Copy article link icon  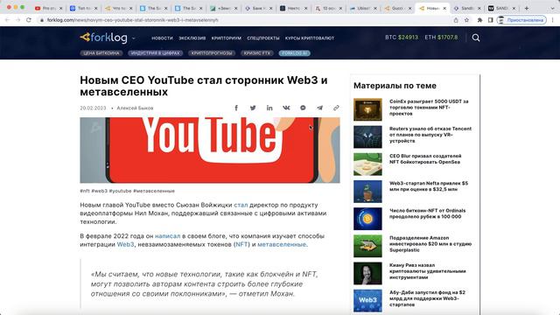[336, 108]
